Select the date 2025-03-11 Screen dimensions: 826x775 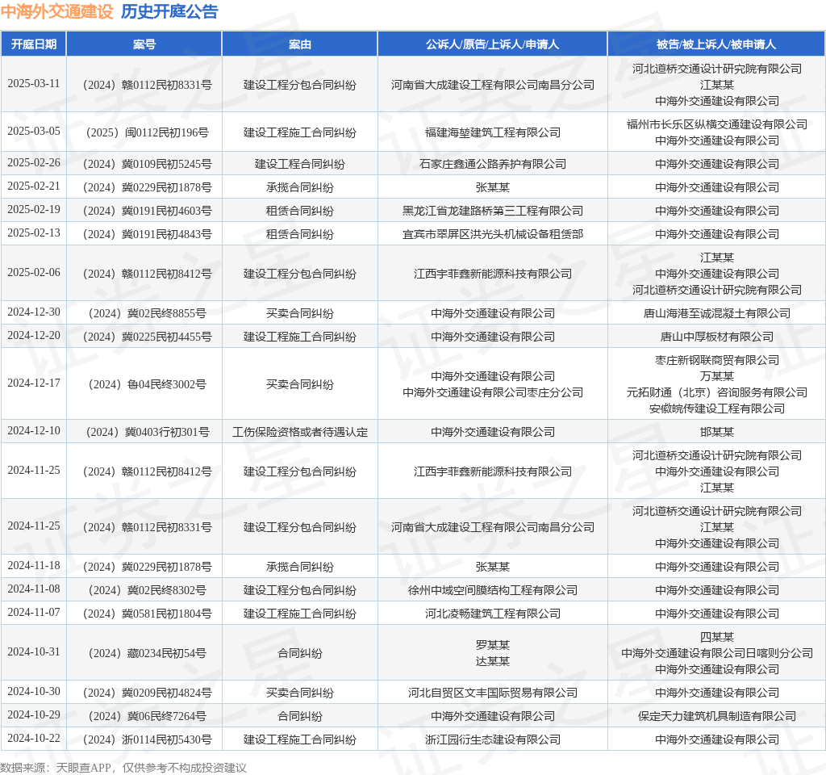(34, 83)
